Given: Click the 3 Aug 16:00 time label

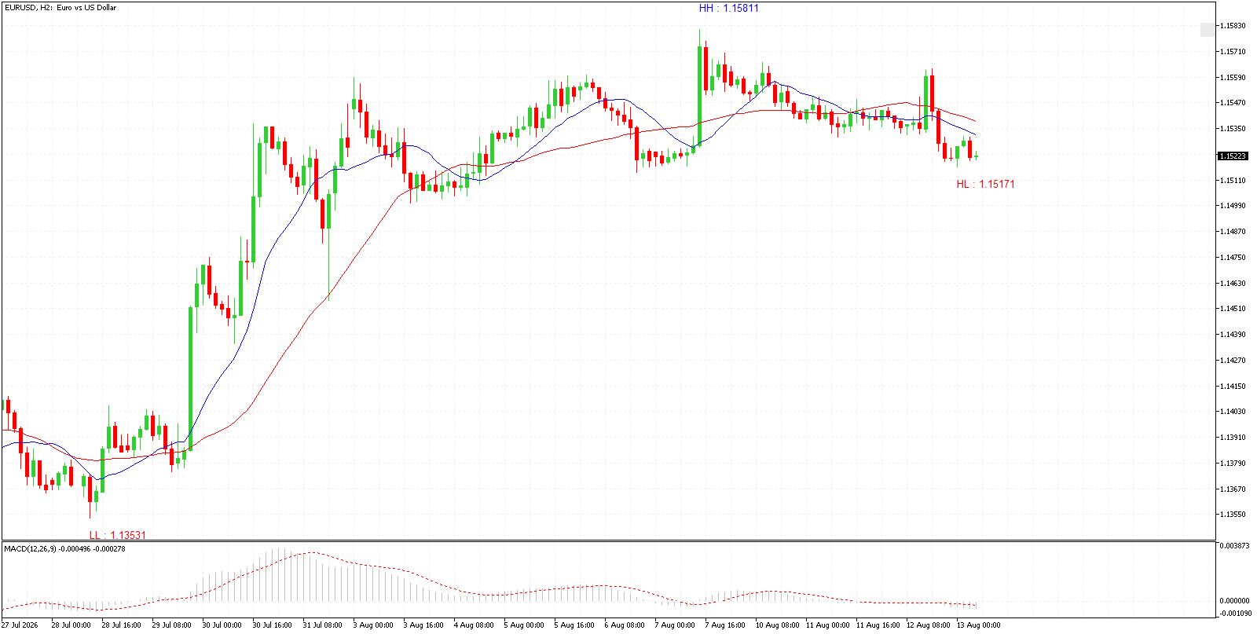Looking at the screenshot, I should tap(423, 625).
